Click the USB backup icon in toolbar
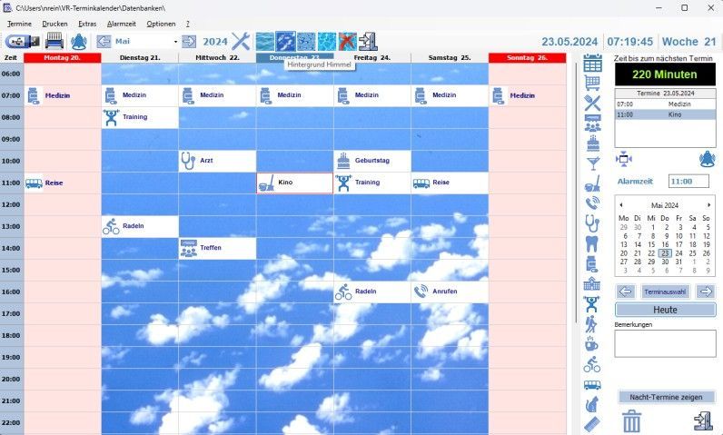This screenshot has width=723, height=435. click(x=22, y=41)
